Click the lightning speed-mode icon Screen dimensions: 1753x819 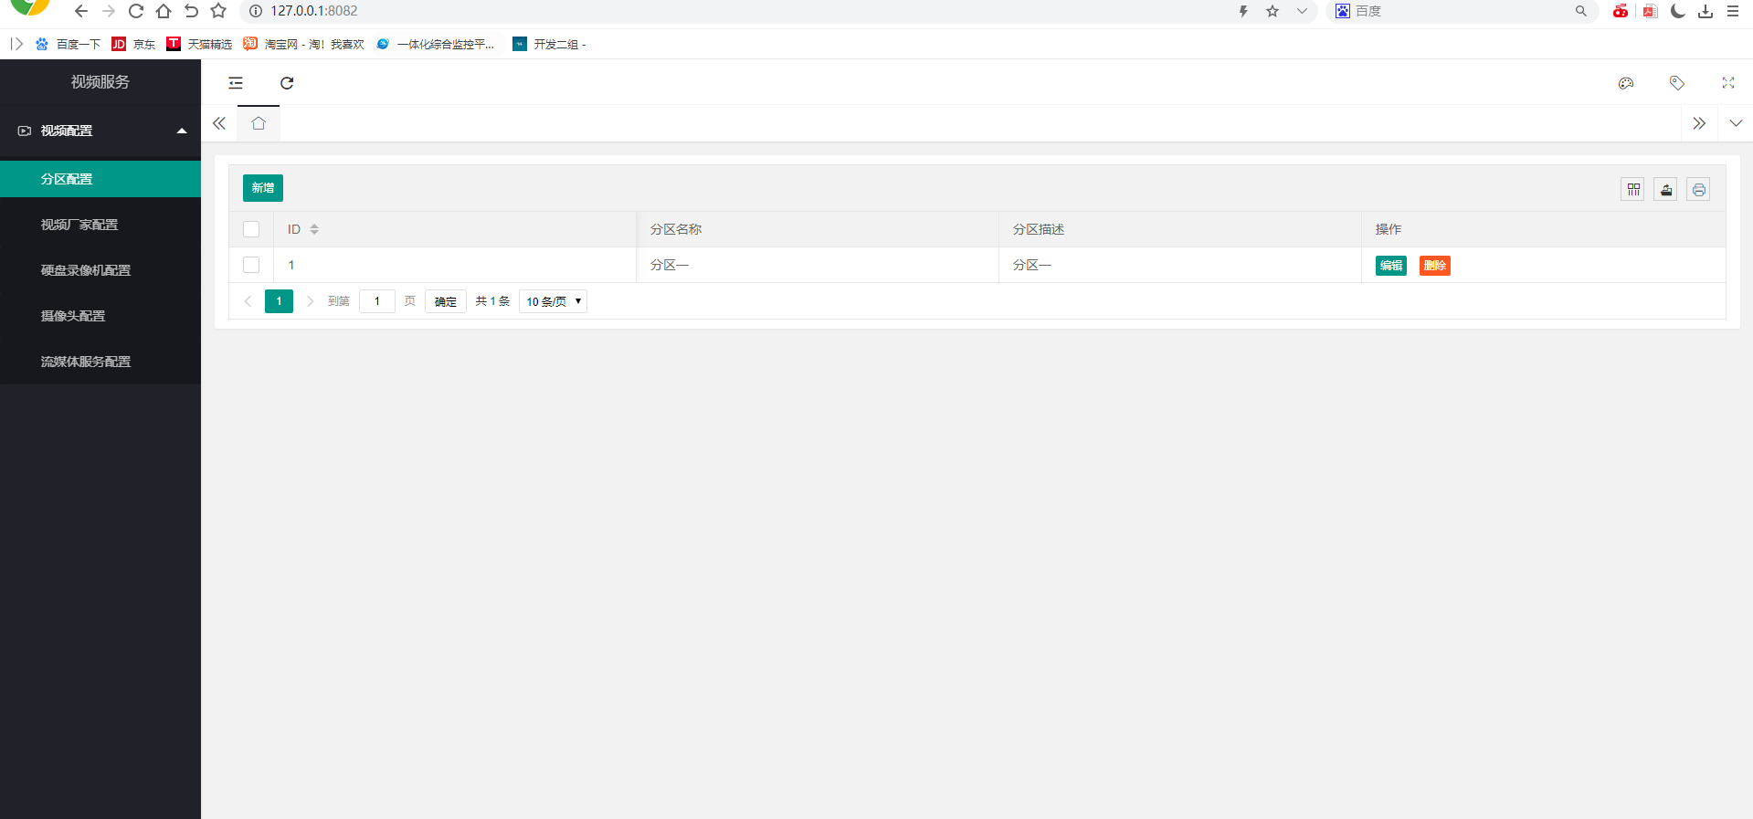click(x=1243, y=11)
